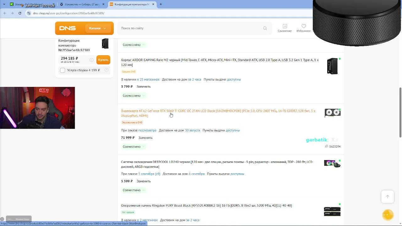Click the DEEPCOOL cooler thumbnail
402x226 pixels.
coord(332,164)
